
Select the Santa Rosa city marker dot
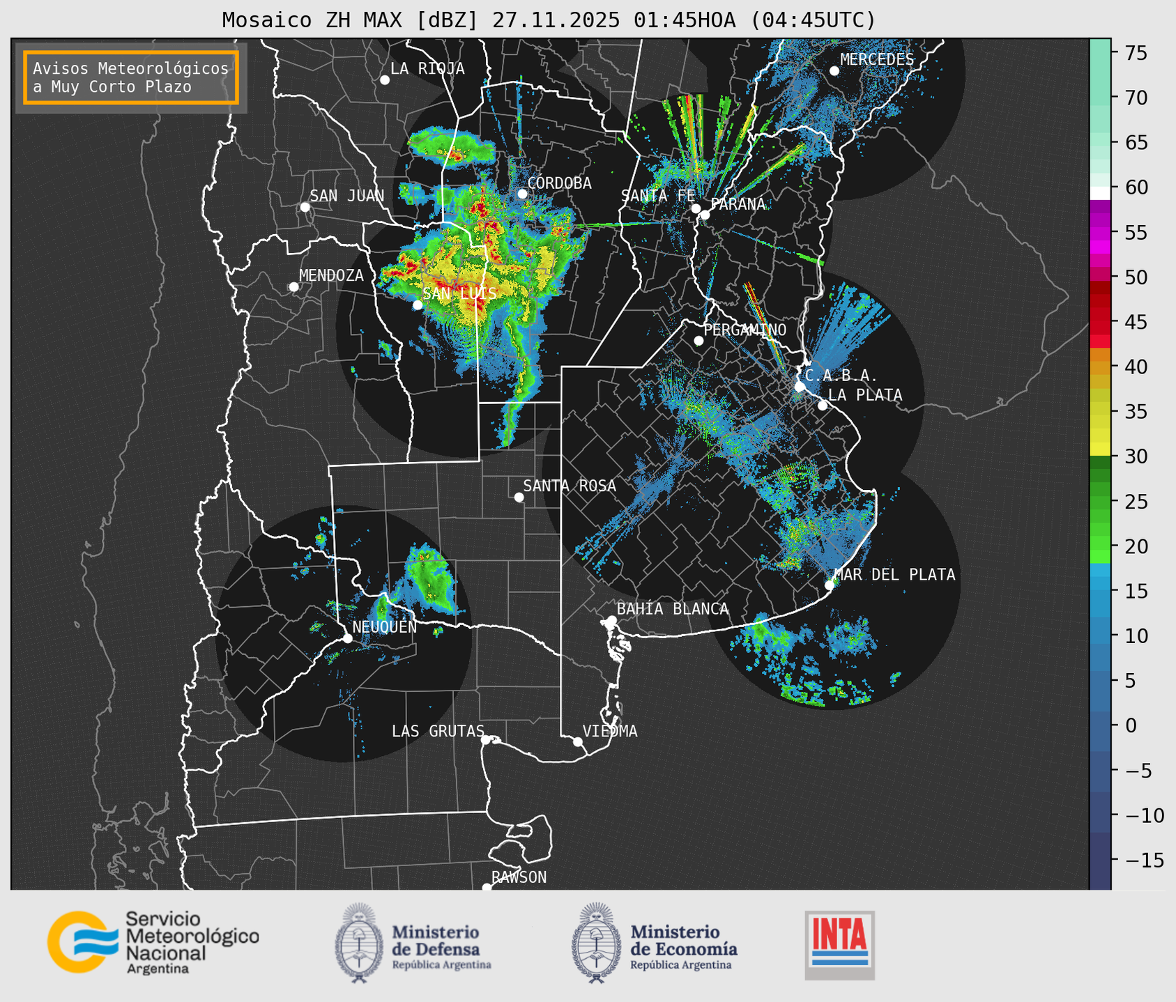[519, 497]
